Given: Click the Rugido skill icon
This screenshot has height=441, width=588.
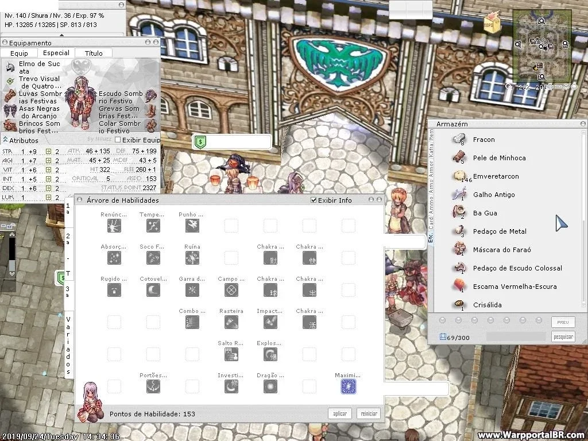Looking at the screenshot, I should pos(114,290).
